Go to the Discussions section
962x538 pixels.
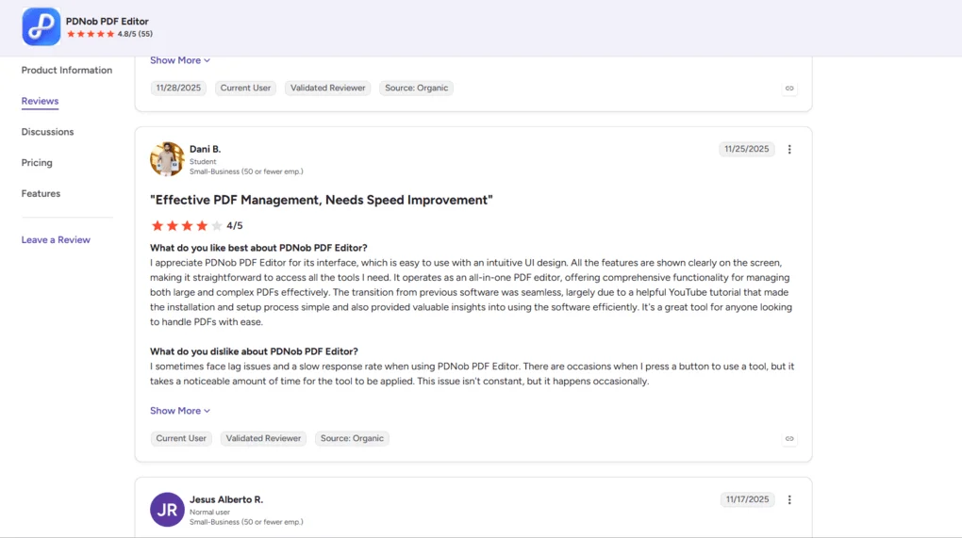pos(47,132)
